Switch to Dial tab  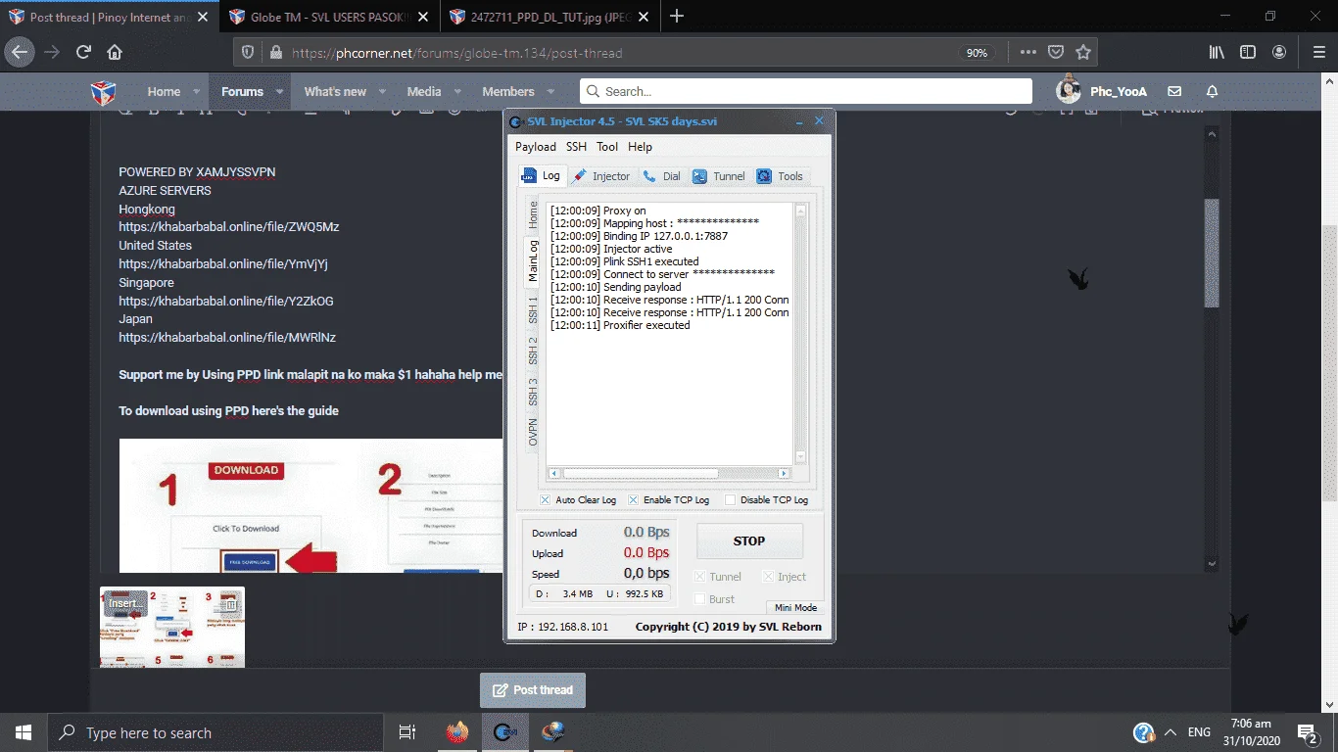[662, 176]
